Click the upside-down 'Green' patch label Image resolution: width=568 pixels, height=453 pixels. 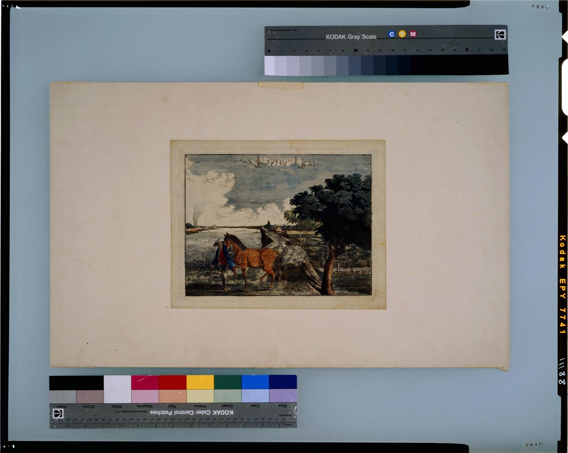point(227,406)
